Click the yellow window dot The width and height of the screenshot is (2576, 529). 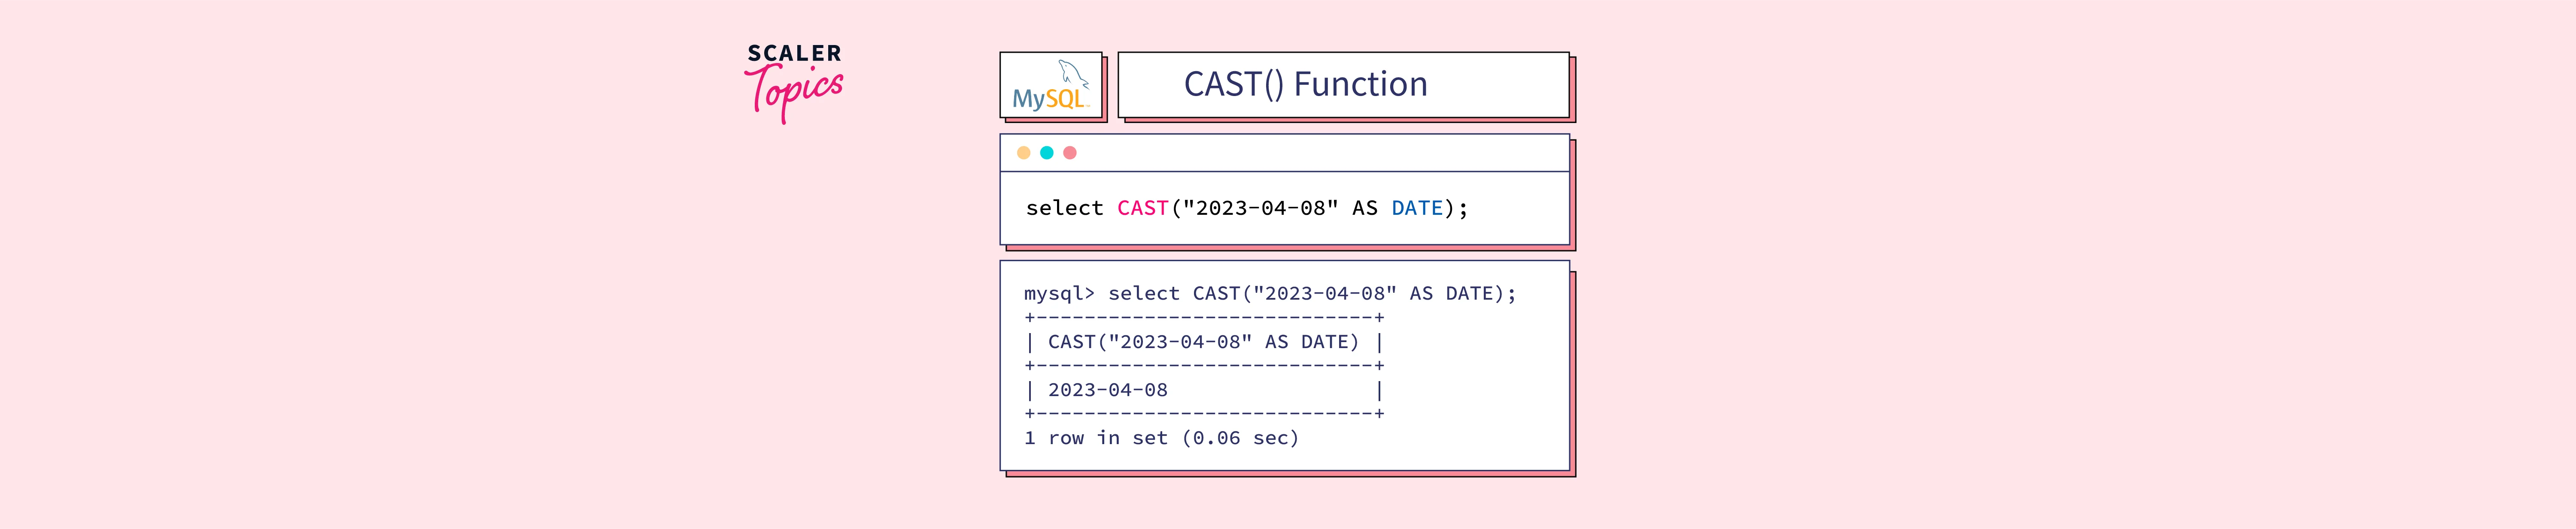coord(1023,153)
